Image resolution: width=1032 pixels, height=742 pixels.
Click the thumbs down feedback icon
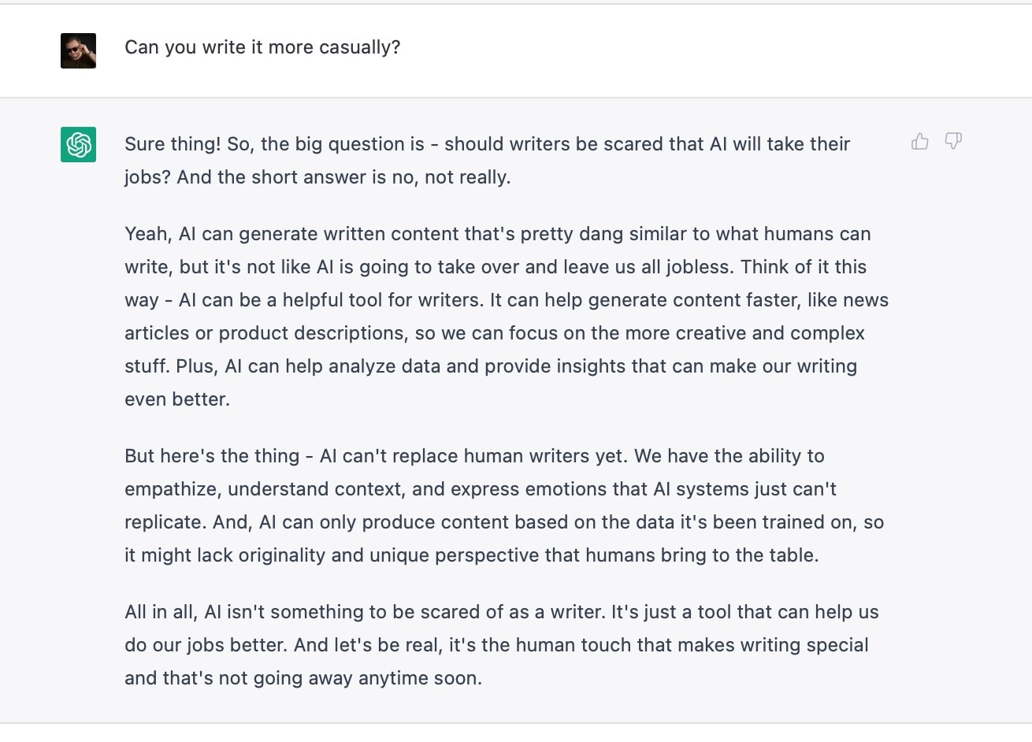pyautogui.click(x=953, y=142)
